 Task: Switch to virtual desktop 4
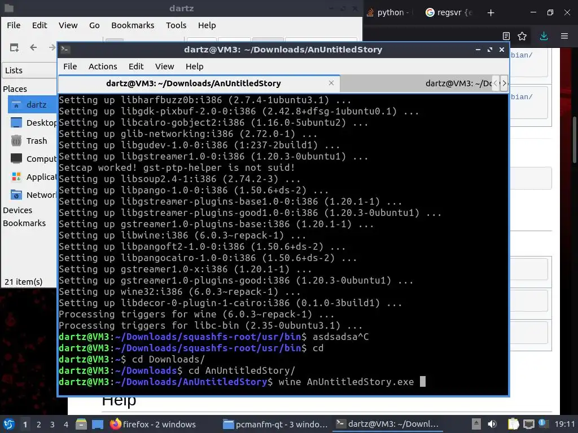[x=66, y=425]
